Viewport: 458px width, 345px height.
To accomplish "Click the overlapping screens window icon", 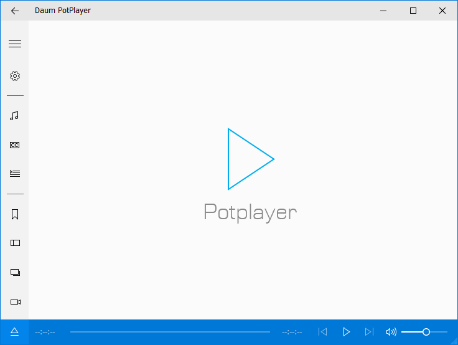I will pos(15,273).
